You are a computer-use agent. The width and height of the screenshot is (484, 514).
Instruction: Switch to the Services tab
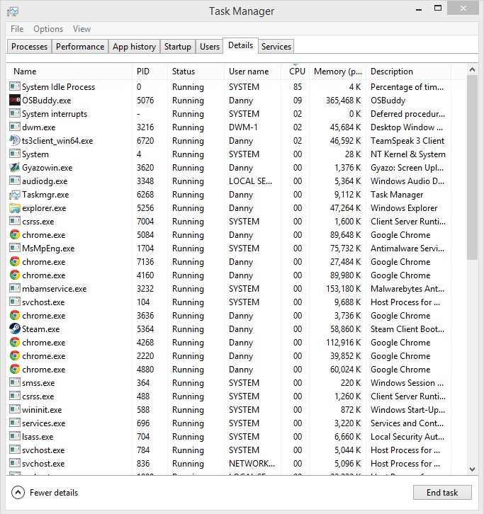(276, 47)
